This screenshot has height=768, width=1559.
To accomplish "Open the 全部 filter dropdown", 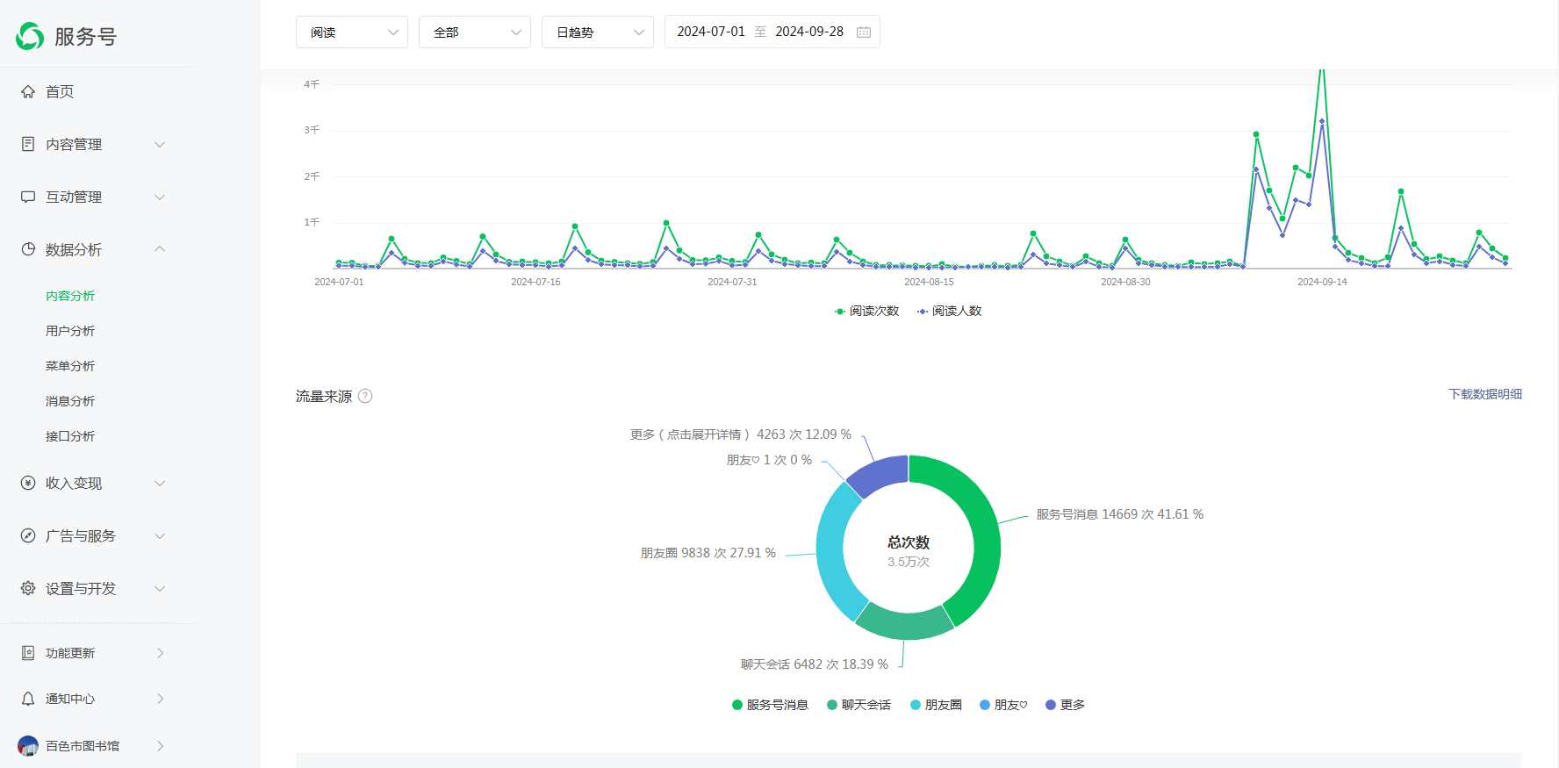I will point(475,32).
